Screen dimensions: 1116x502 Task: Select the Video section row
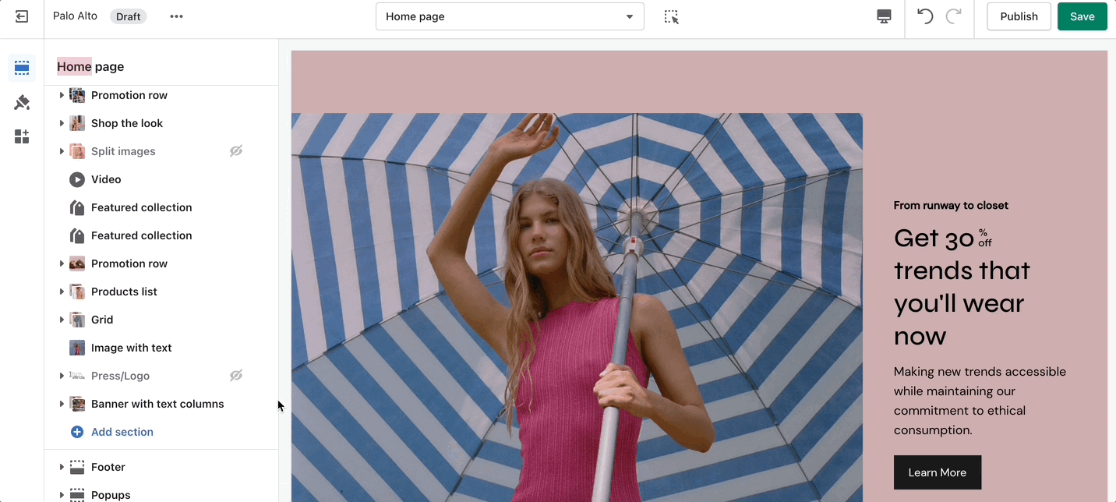pos(161,179)
